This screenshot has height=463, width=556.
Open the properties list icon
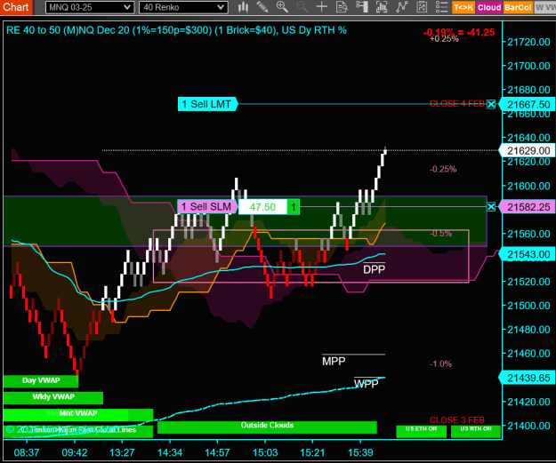coord(441,7)
